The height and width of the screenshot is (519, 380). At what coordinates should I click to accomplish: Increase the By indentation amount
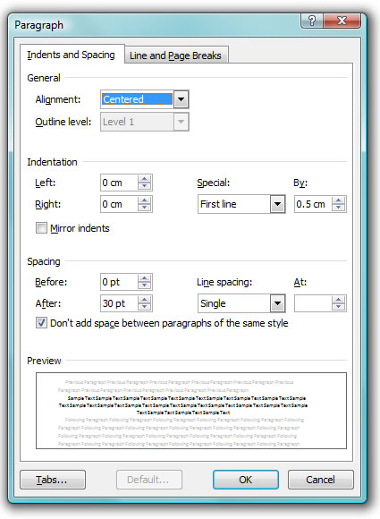338,200
